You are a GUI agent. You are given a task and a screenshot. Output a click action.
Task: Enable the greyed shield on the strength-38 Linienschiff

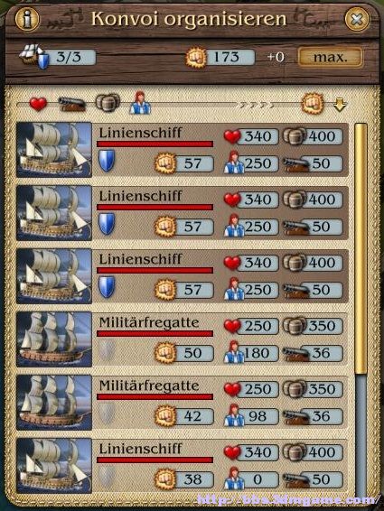[x=107, y=477]
